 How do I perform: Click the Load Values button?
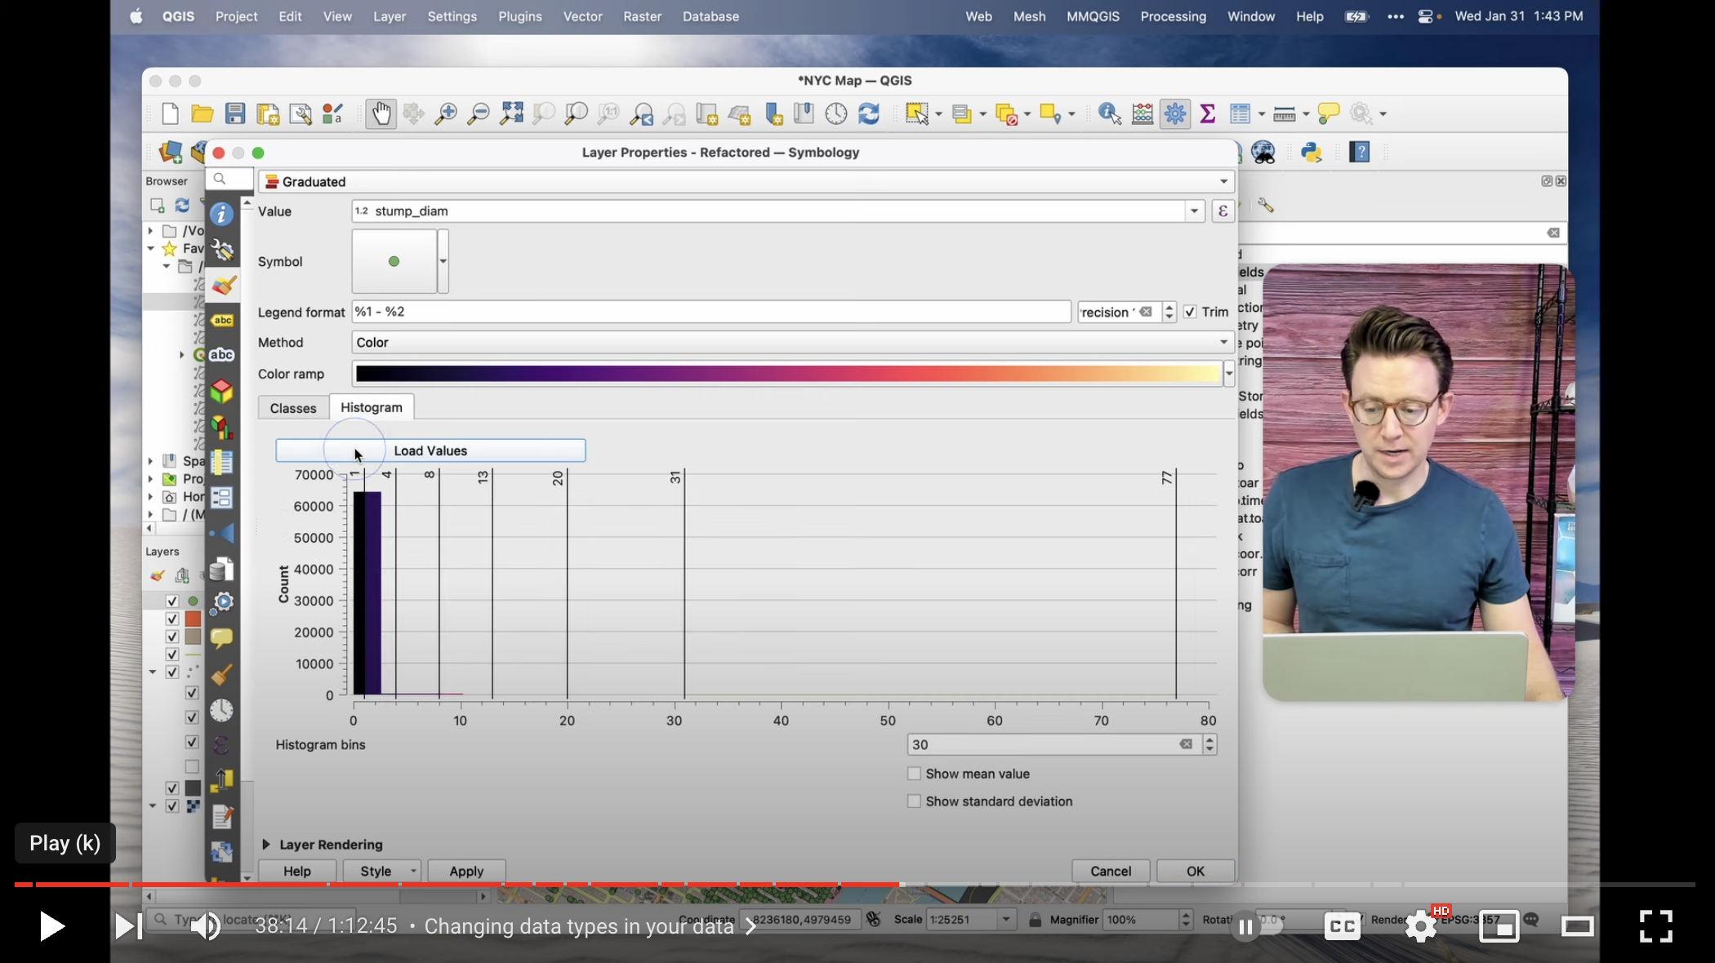(x=430, y=450)
